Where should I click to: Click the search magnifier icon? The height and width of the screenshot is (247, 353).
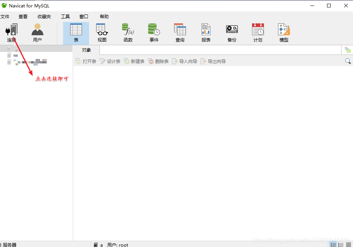(x=348, y=61)
